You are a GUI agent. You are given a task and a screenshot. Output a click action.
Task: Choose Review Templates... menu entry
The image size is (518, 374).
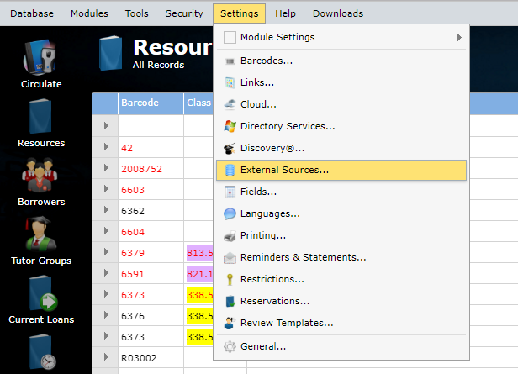pyautogui.click(x=341, y=323)
